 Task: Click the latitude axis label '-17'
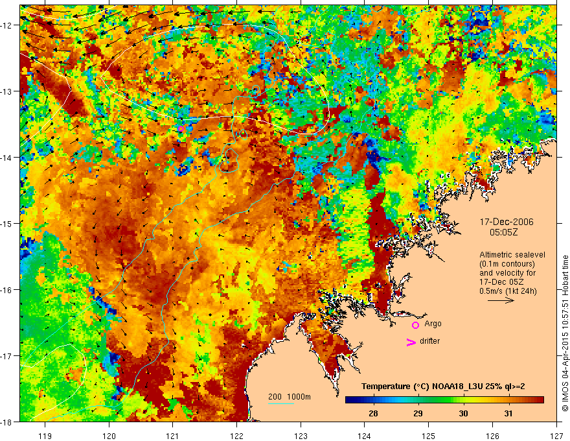click(7, 355)
